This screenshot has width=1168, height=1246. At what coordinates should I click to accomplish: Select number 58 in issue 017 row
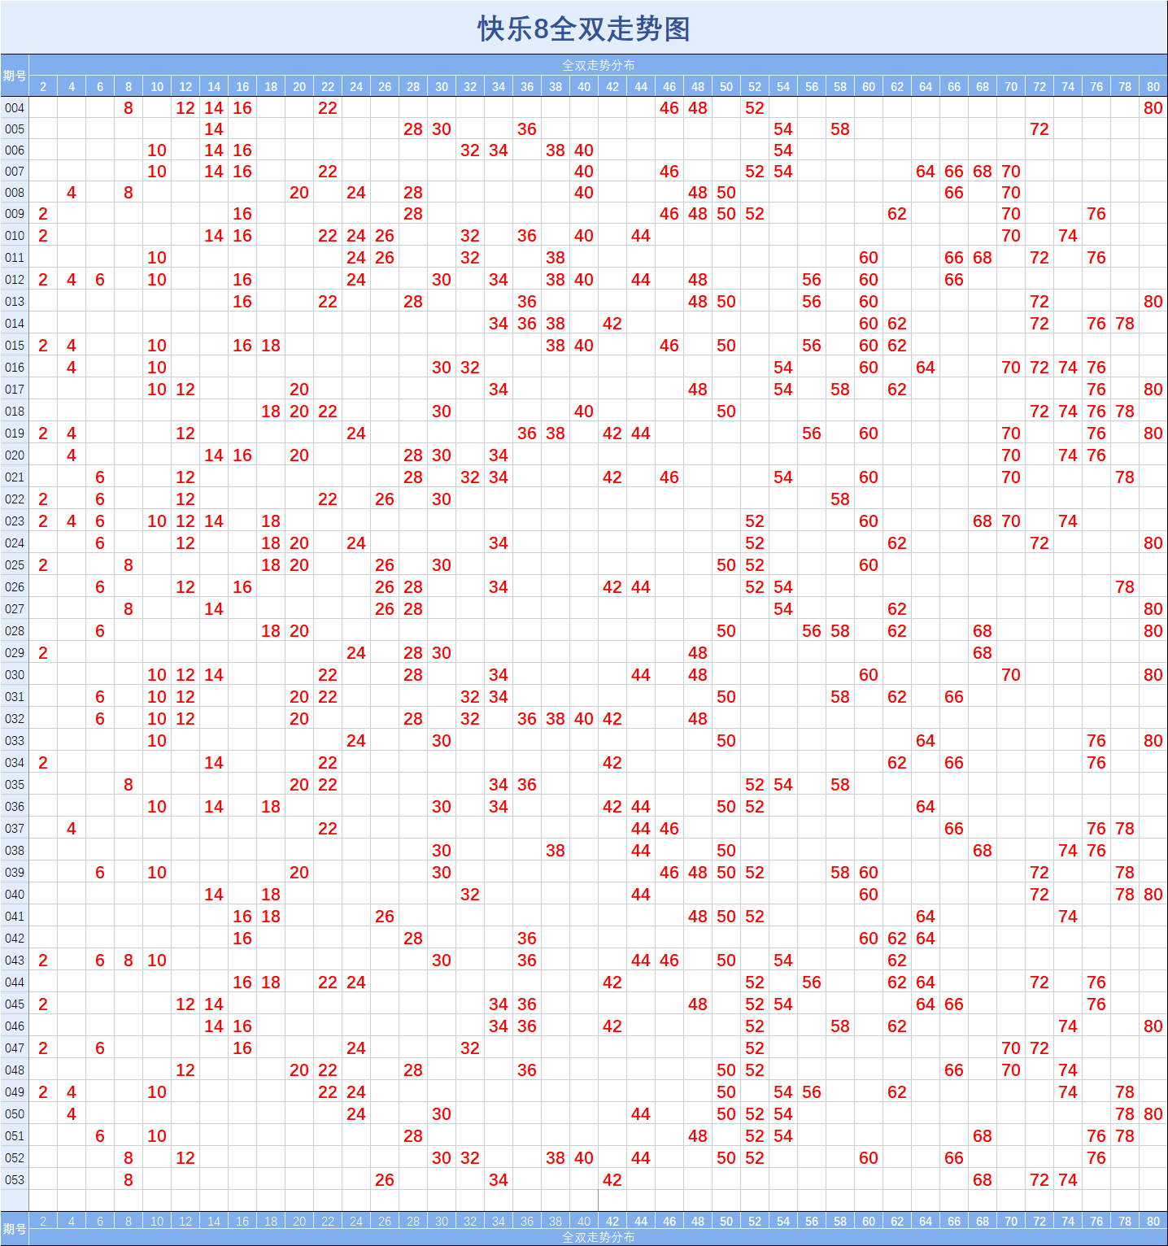tap(840, 389)
